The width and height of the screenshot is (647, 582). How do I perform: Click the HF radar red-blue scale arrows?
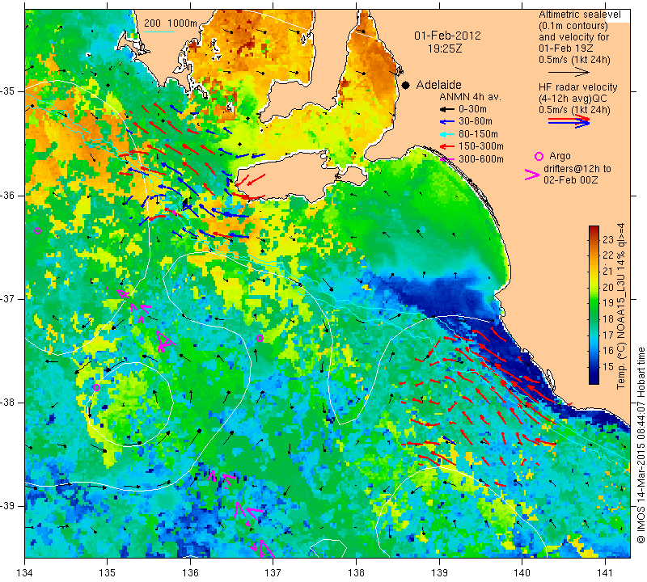pyautogui.click(x=569, y=120)
